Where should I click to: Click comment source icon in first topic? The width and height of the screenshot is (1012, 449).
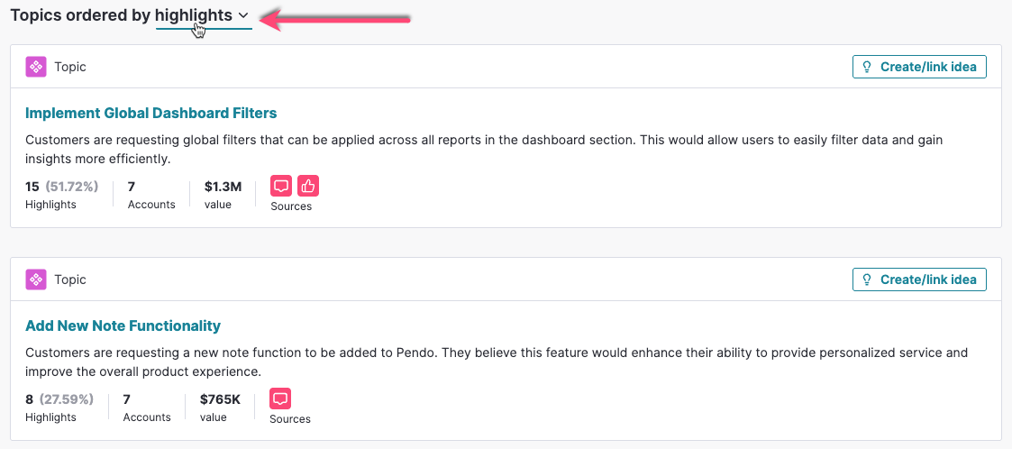click(x=281, y=186)
